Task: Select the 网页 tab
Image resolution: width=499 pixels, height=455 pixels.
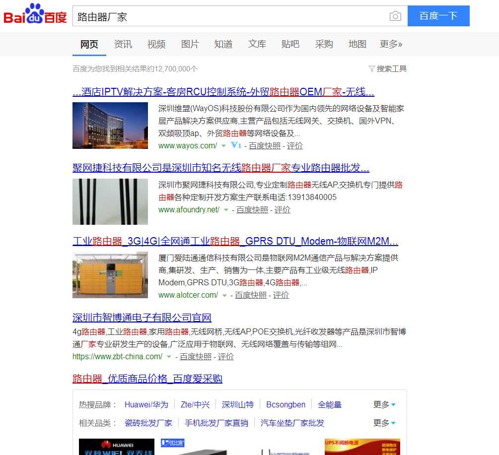Action: tap(89, 44)
